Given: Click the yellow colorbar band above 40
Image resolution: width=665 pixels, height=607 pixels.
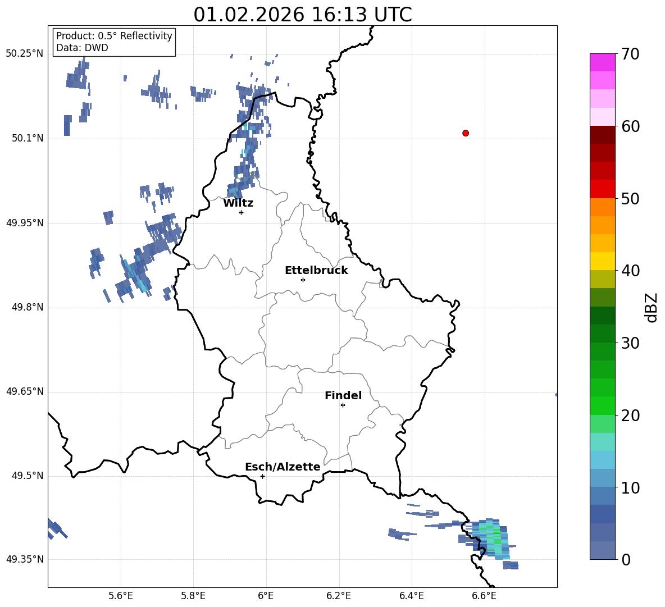Looking at the screenshot, I should (602, 261).
